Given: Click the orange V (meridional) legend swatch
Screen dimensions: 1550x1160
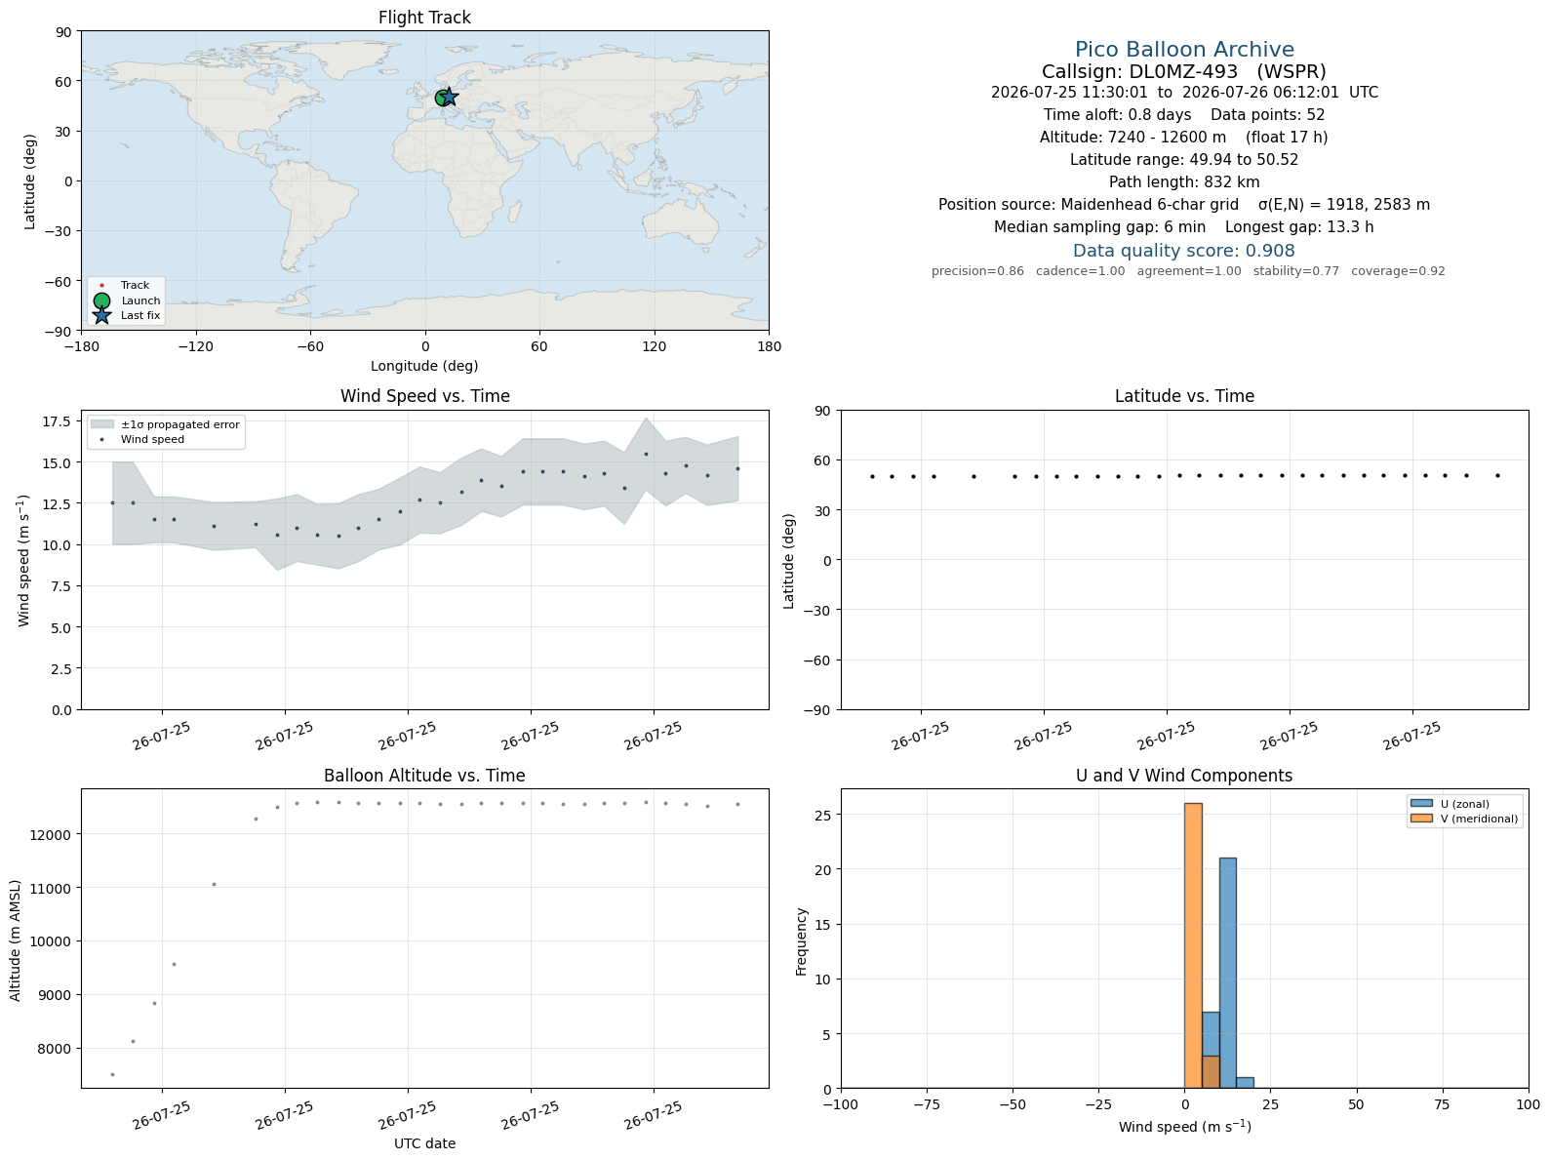Looking at the screenshot, I should (x=1421, y=819).
